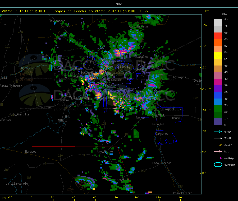Pick the gold band between 51 and 48
The height and width of the screenshot is (201, 238).
click(x=218, y=62)
